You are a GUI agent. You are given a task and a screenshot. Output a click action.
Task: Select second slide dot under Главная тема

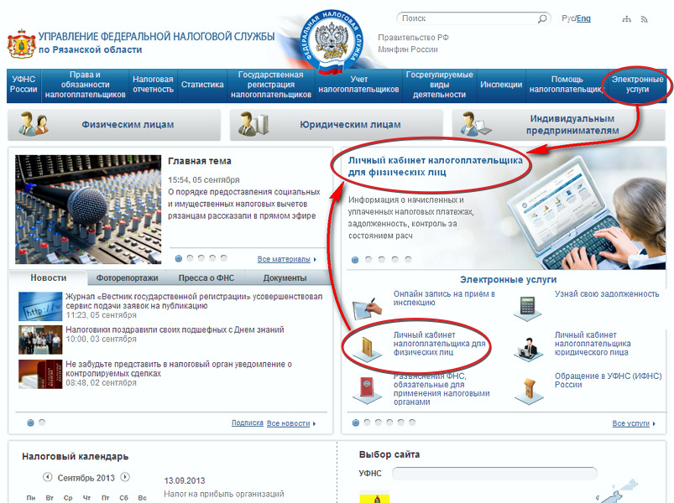(191, 258)
